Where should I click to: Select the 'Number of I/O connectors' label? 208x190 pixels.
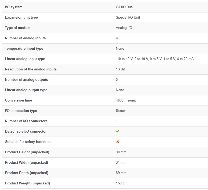tap(26, 121)
